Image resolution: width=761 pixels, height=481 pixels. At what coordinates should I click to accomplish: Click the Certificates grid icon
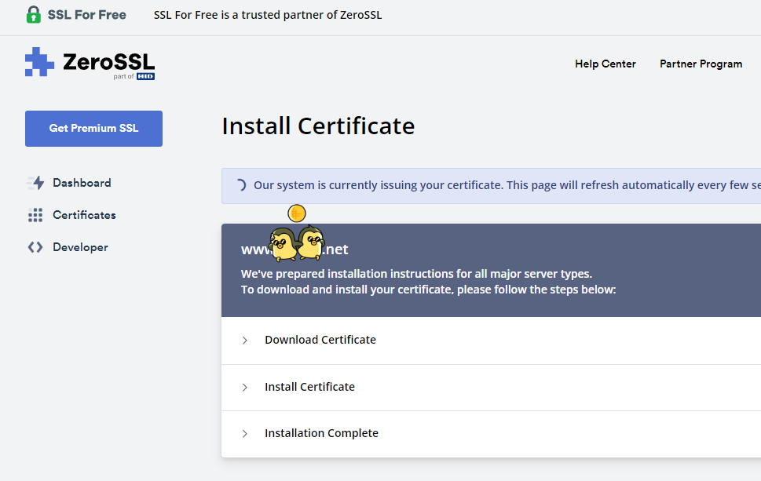tap(35, 215)
